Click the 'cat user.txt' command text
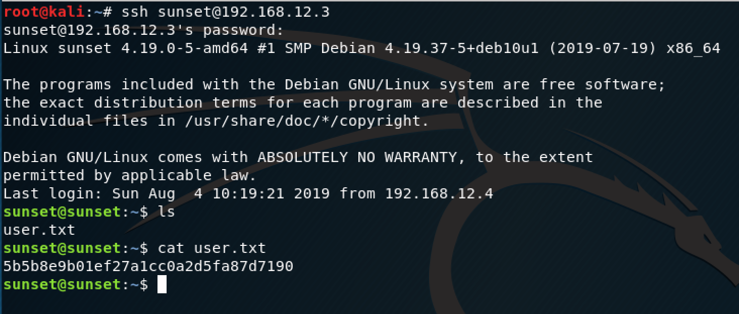Image resolution: width=739 pixels, height=314 pixels. pyautogui.click(x=212, y=248)
